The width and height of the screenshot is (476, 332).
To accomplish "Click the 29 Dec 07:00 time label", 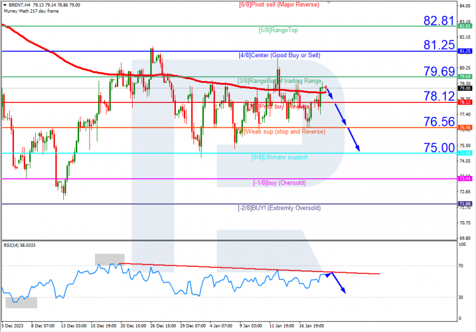I will pyautogui.click(x=193, y=326).
